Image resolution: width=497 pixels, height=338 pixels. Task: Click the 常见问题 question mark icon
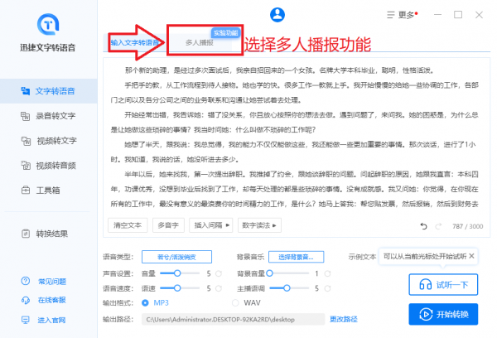click(x=26, y=281)
